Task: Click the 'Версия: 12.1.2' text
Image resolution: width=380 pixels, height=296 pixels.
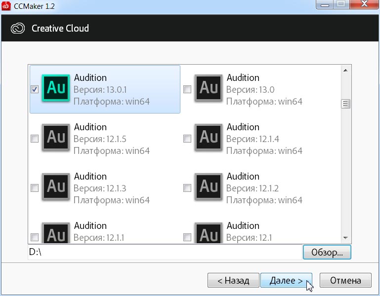Action: 253,188
